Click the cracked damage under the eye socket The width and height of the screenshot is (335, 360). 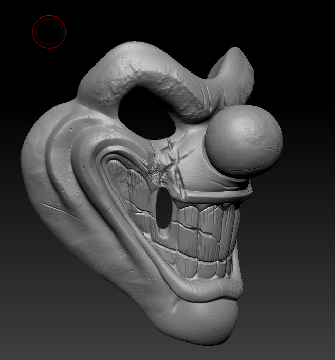coord(157,166)
